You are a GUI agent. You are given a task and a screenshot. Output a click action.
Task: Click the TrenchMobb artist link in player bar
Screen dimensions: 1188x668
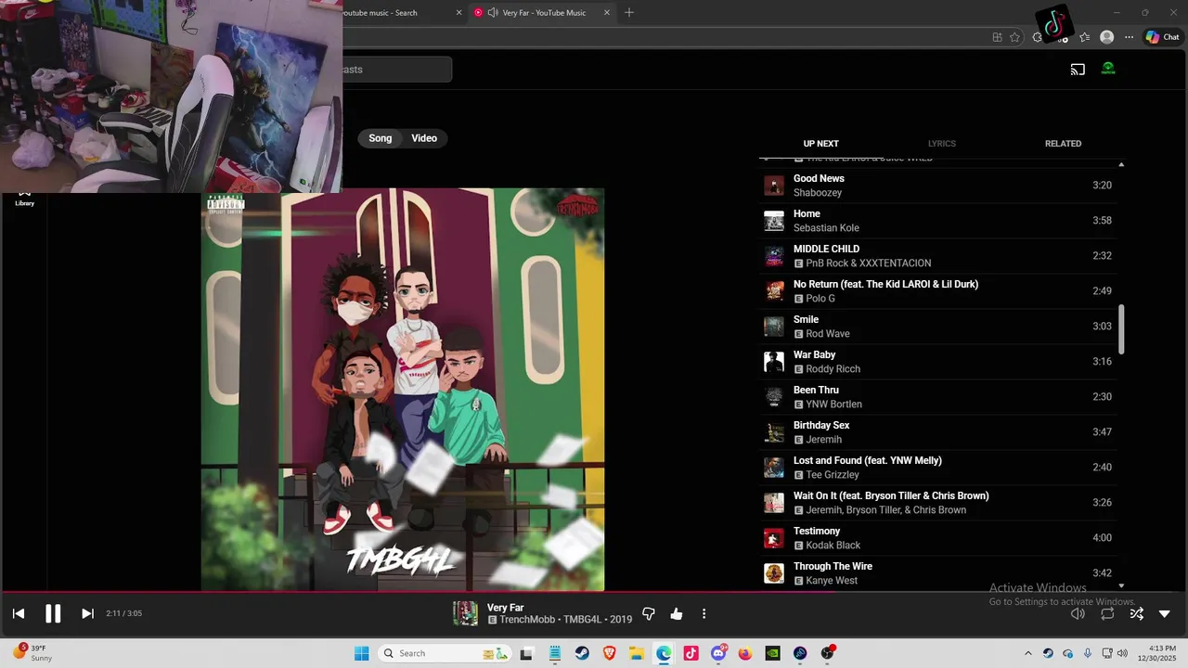pos(527,620)
